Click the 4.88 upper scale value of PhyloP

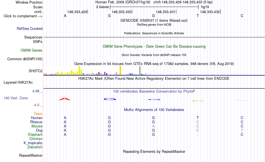(x=36, y=91)
